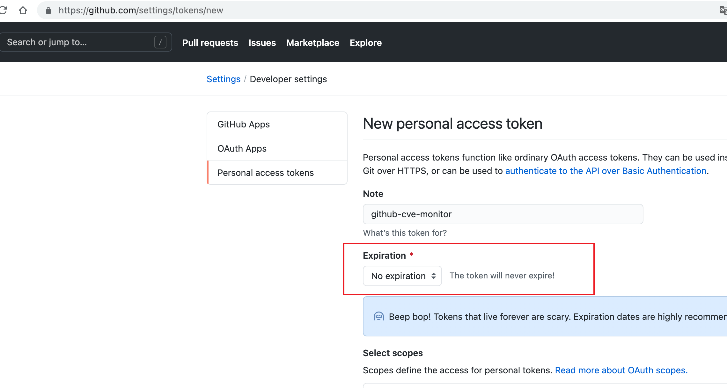Expand Personal access tokens sidebar item
Viewport: 727px width, 388px height.
266,172
